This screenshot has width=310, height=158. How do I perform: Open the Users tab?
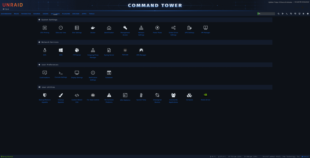(46, 14)
